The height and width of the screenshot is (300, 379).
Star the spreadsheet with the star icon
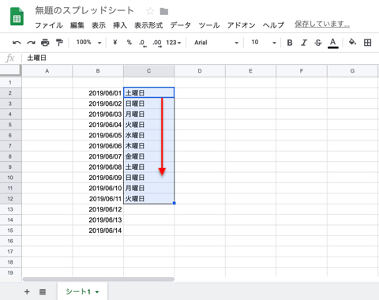(x=150, y=11)
